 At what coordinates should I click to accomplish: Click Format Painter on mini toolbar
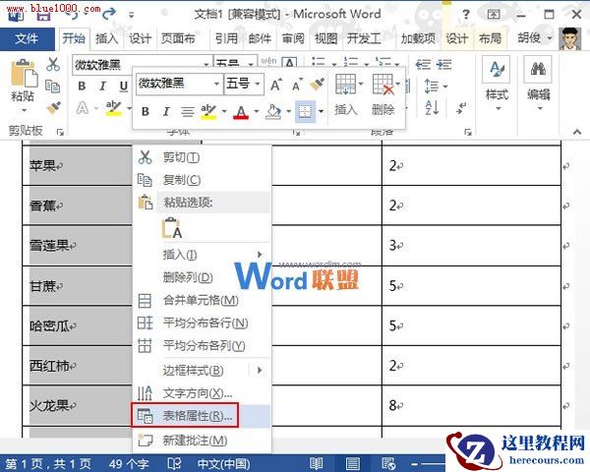(x=317, y=85)
